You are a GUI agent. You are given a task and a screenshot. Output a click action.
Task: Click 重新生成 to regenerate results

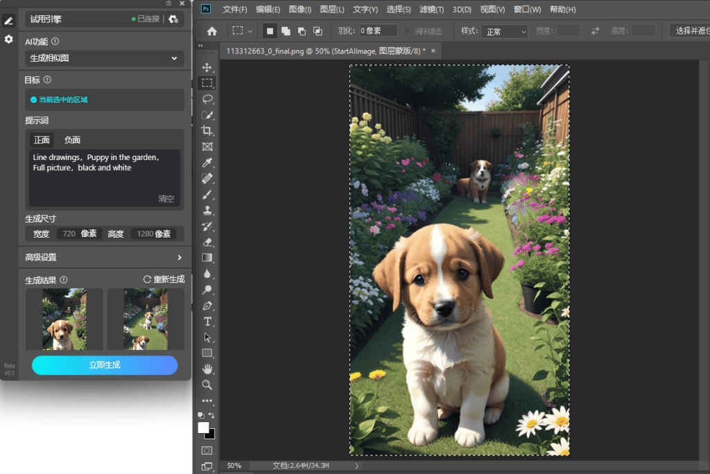(164, 279)
